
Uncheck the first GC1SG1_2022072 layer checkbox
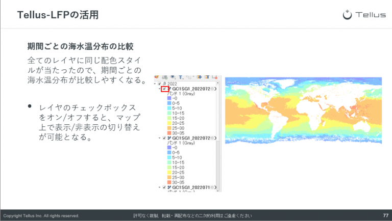164,89
